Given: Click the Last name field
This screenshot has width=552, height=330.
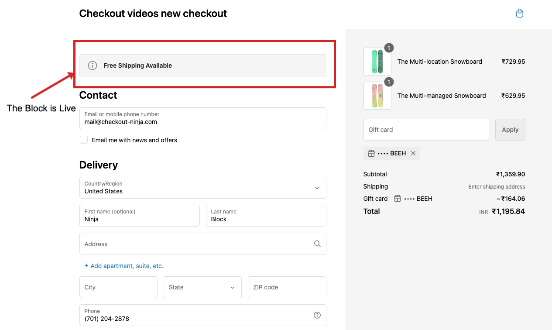Looking at the screenshot, I should [x=266, y=216].
